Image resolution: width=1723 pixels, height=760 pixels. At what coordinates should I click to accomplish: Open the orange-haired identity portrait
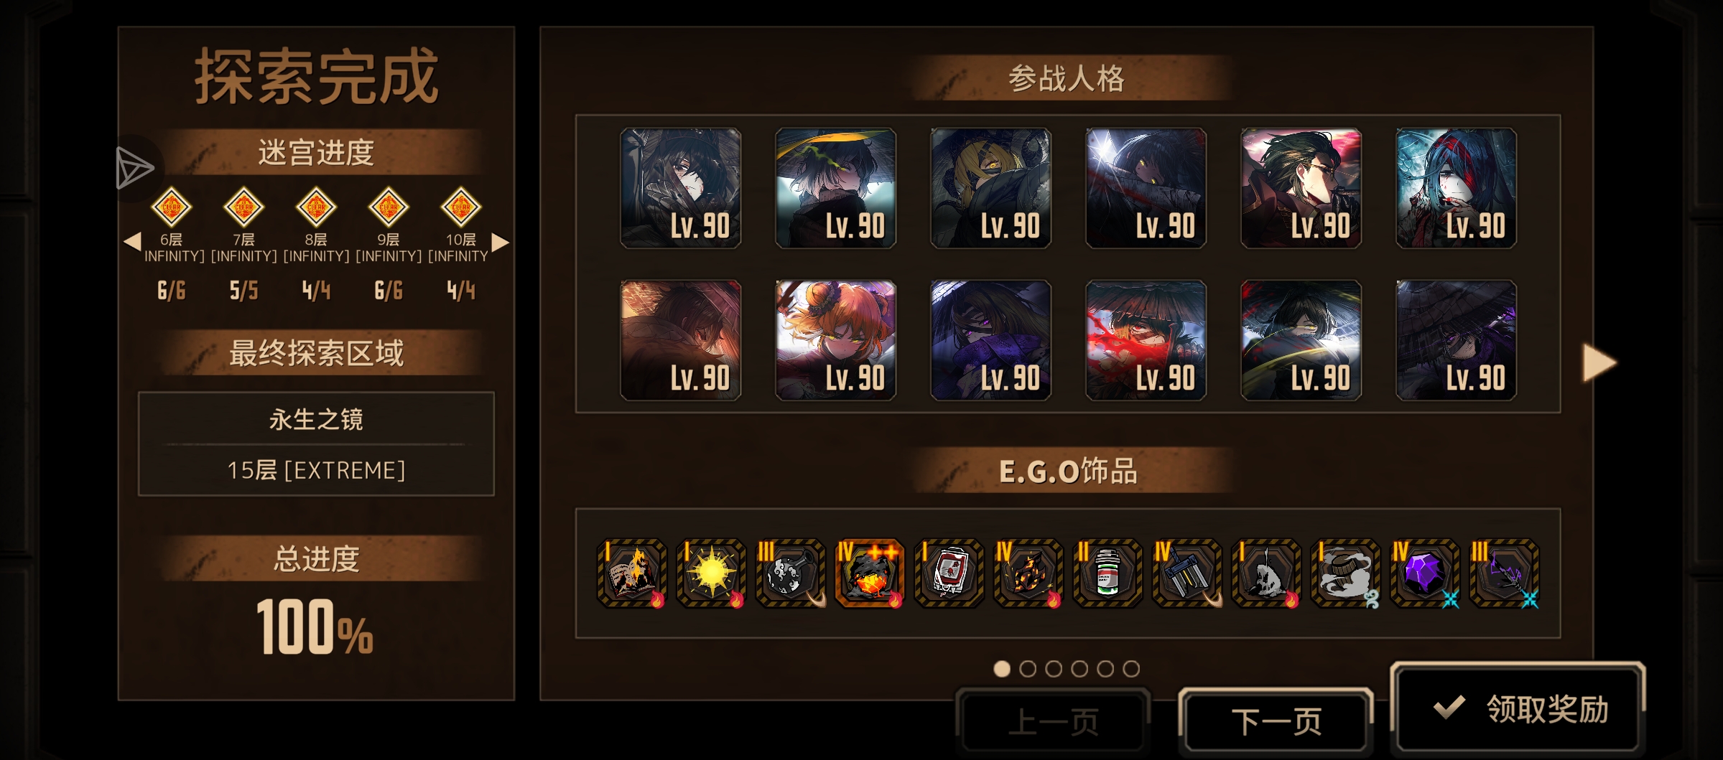click(836, 340)
